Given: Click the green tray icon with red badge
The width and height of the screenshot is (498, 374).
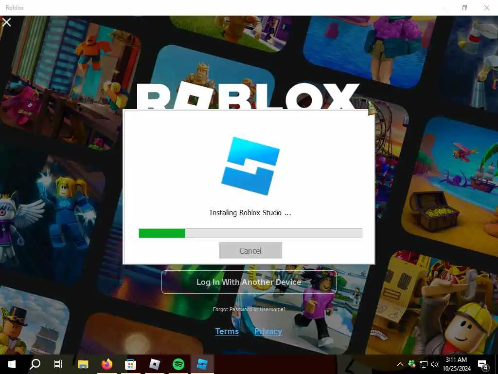Looking at the screenshot, I should tap(412, 364).
